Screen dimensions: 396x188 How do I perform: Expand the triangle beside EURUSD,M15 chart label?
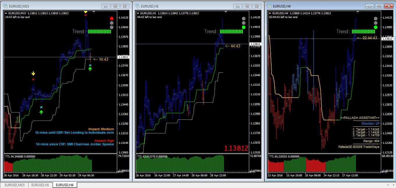(x=6, y=13)
